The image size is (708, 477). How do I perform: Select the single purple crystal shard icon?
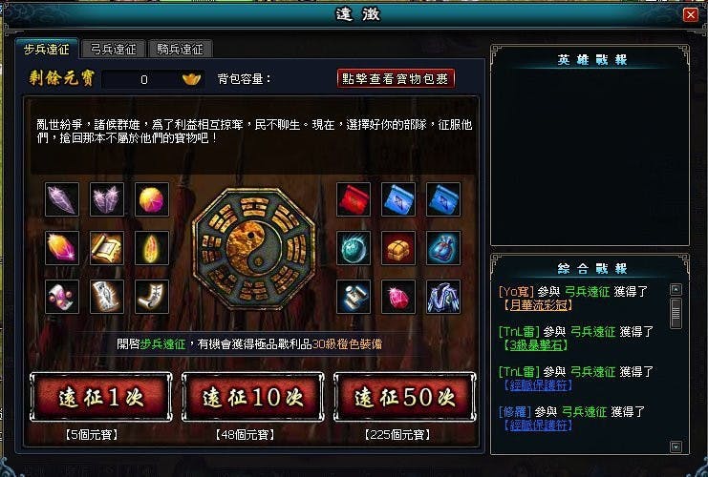tap(62, 199)
